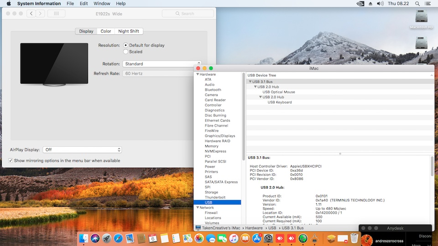Collapse the USB 3.1 Bus tree node
Screen dimensions: 438x246
click(250, 82)
